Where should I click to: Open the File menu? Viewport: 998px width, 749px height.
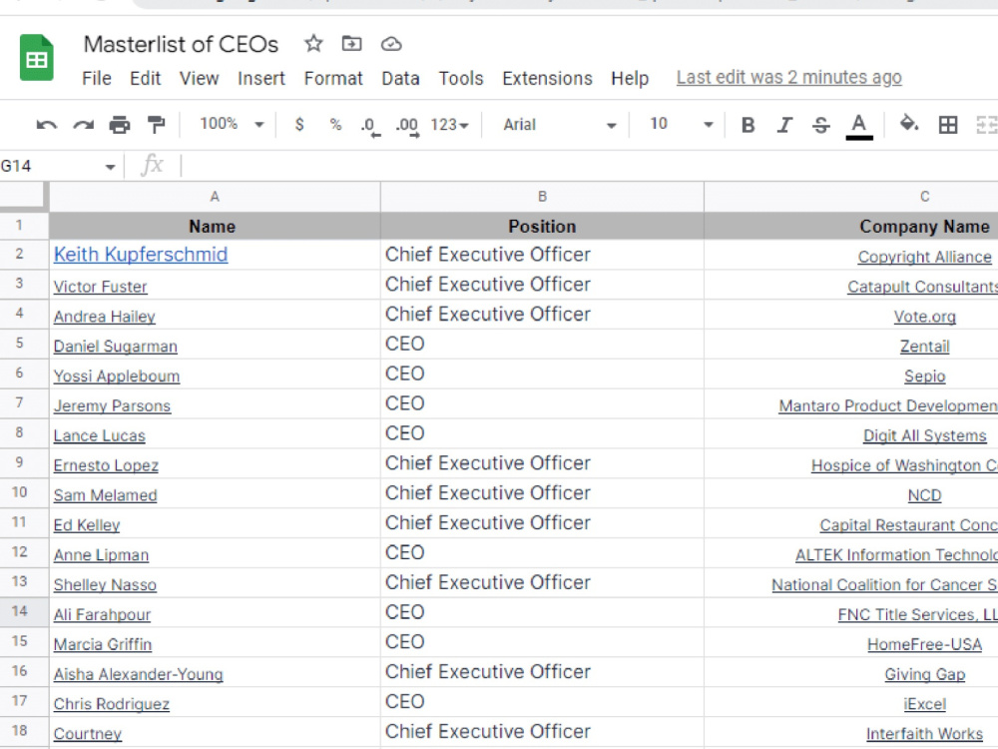97,78
